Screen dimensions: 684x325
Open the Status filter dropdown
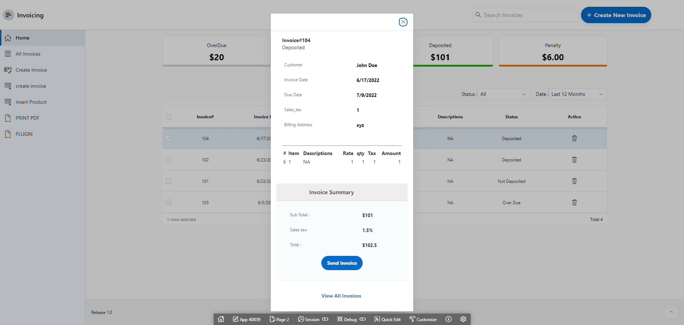[503, 94]
